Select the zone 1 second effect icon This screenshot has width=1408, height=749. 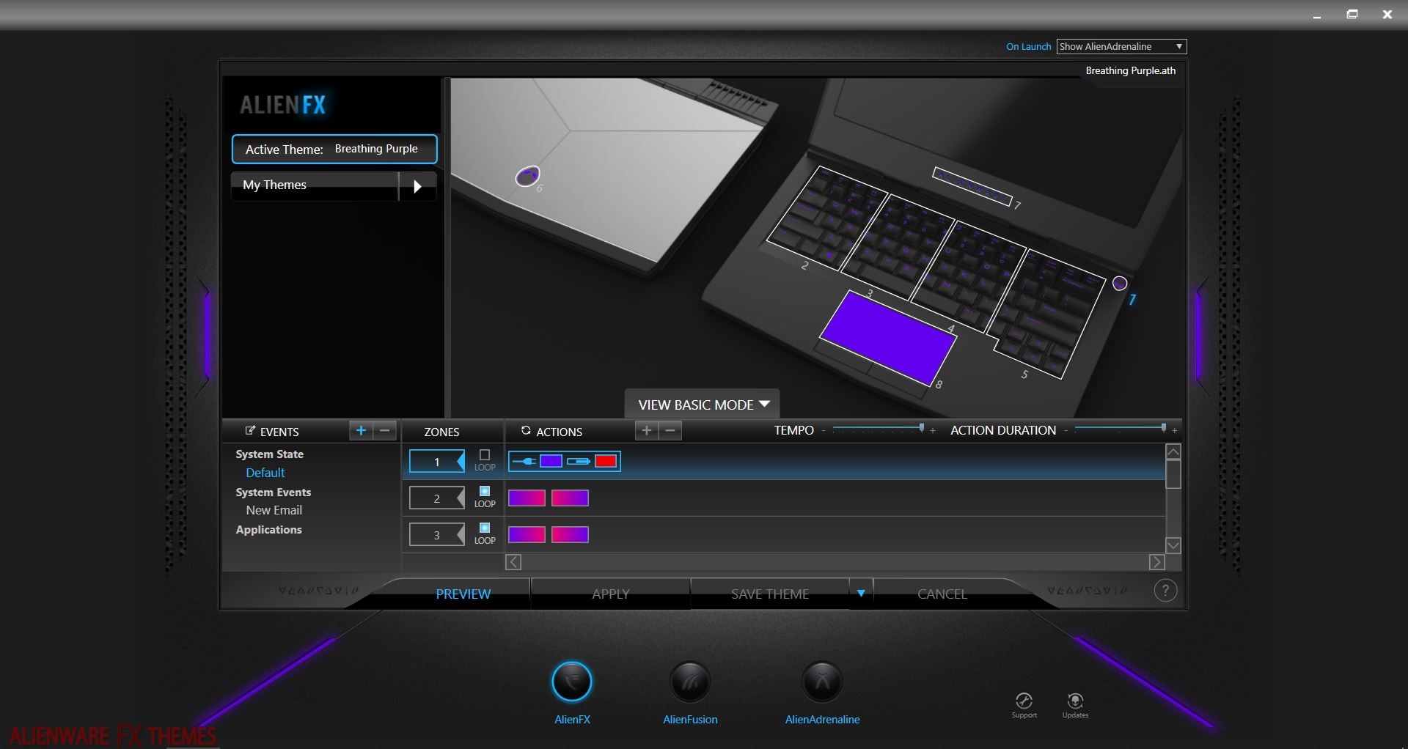click(x=579, y=462)
